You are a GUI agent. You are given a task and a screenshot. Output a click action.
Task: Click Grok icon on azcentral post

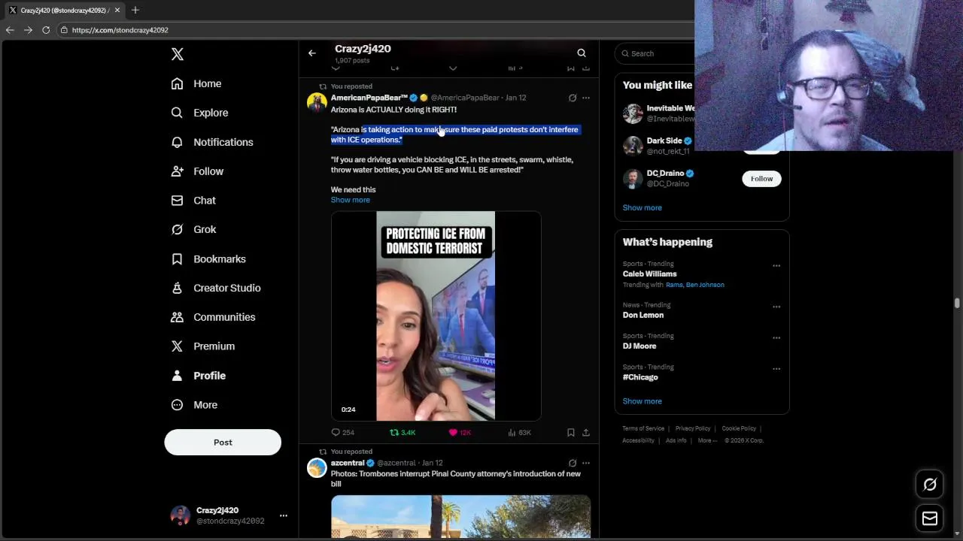coord(573,463)
